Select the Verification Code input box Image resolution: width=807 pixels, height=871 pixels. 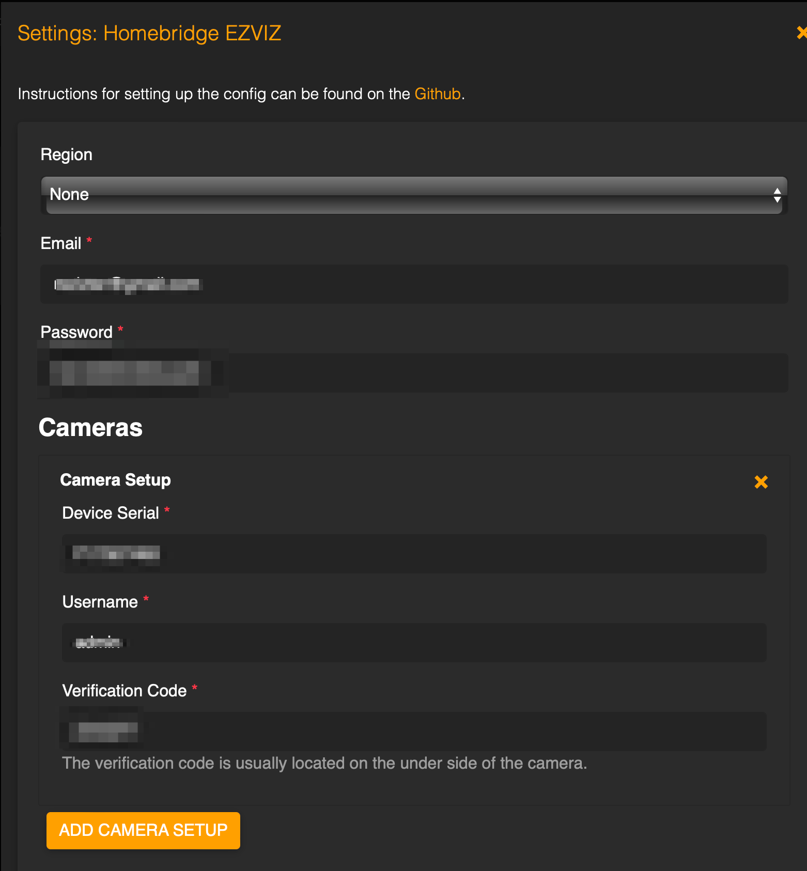(414, 732)
